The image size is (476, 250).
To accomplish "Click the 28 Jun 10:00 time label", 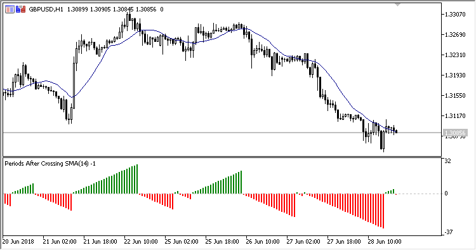I will (x=385, y=242).
